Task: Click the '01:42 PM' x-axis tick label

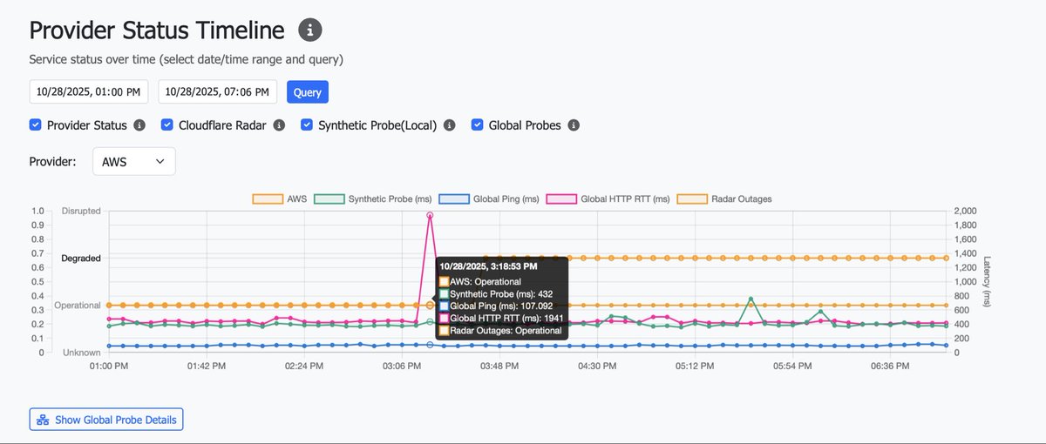Action: pos(207,367)
